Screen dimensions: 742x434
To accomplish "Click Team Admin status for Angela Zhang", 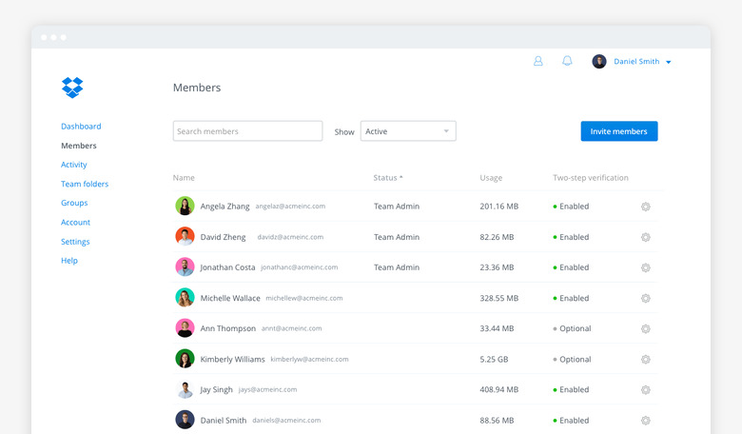I will pyautogui.click(x=397, y=207).
